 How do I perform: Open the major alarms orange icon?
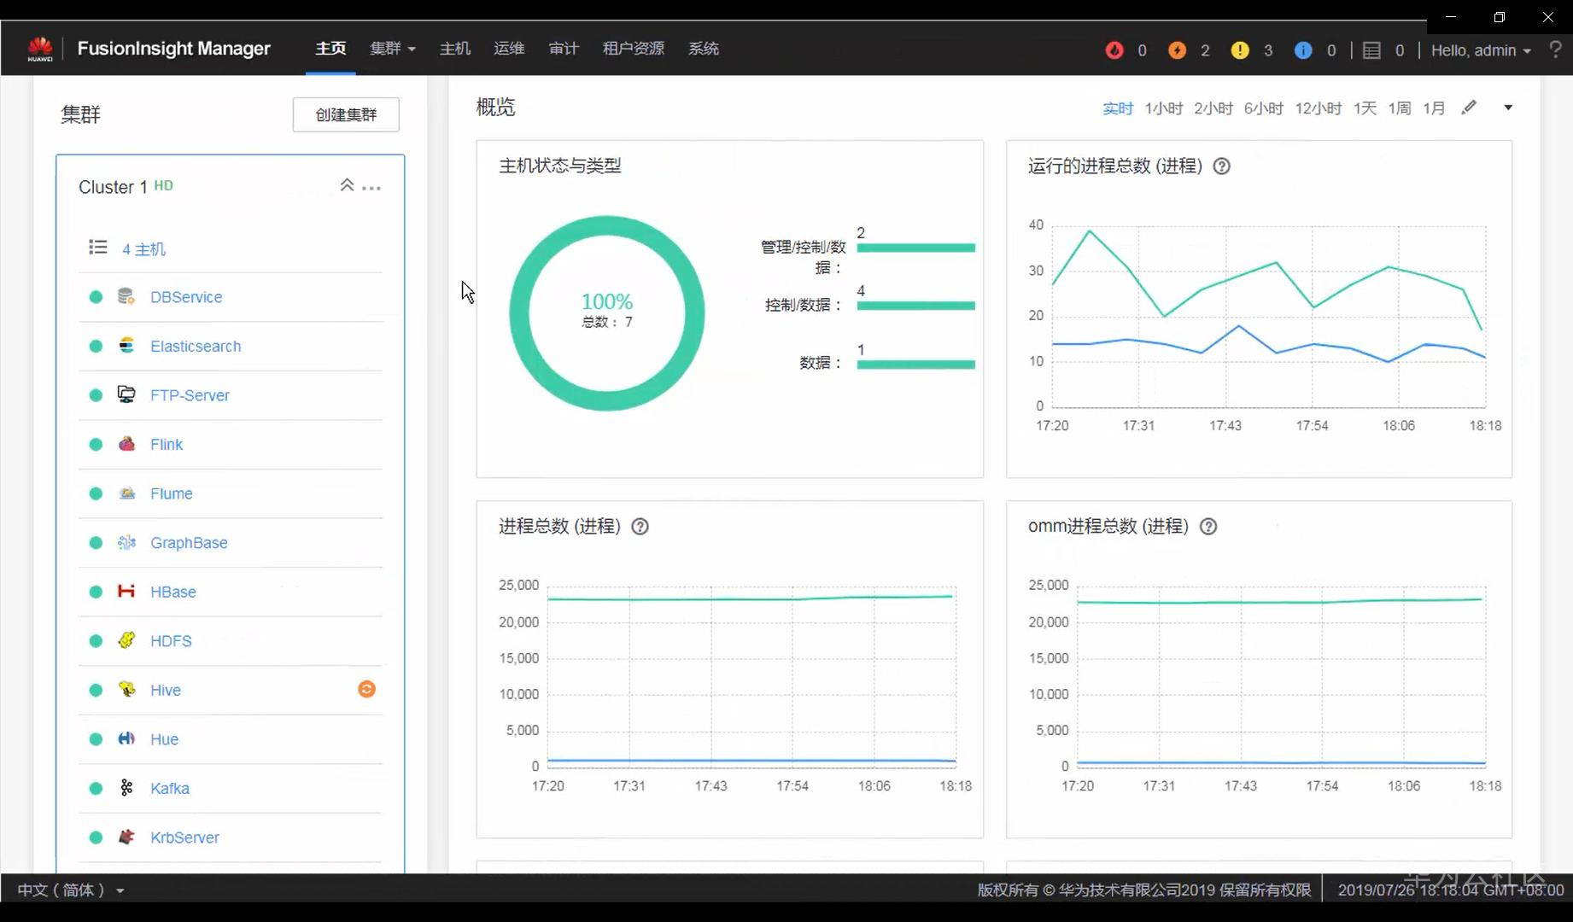pos(1177,50)
